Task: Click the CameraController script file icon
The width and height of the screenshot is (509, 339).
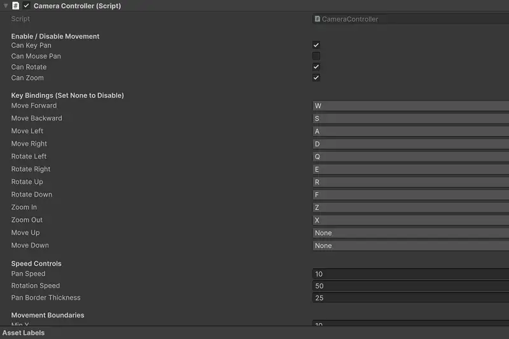Action: pyautogui.click(x=317, y=19)
